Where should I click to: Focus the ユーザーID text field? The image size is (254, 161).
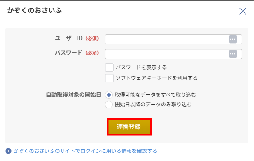click(173, 39)
